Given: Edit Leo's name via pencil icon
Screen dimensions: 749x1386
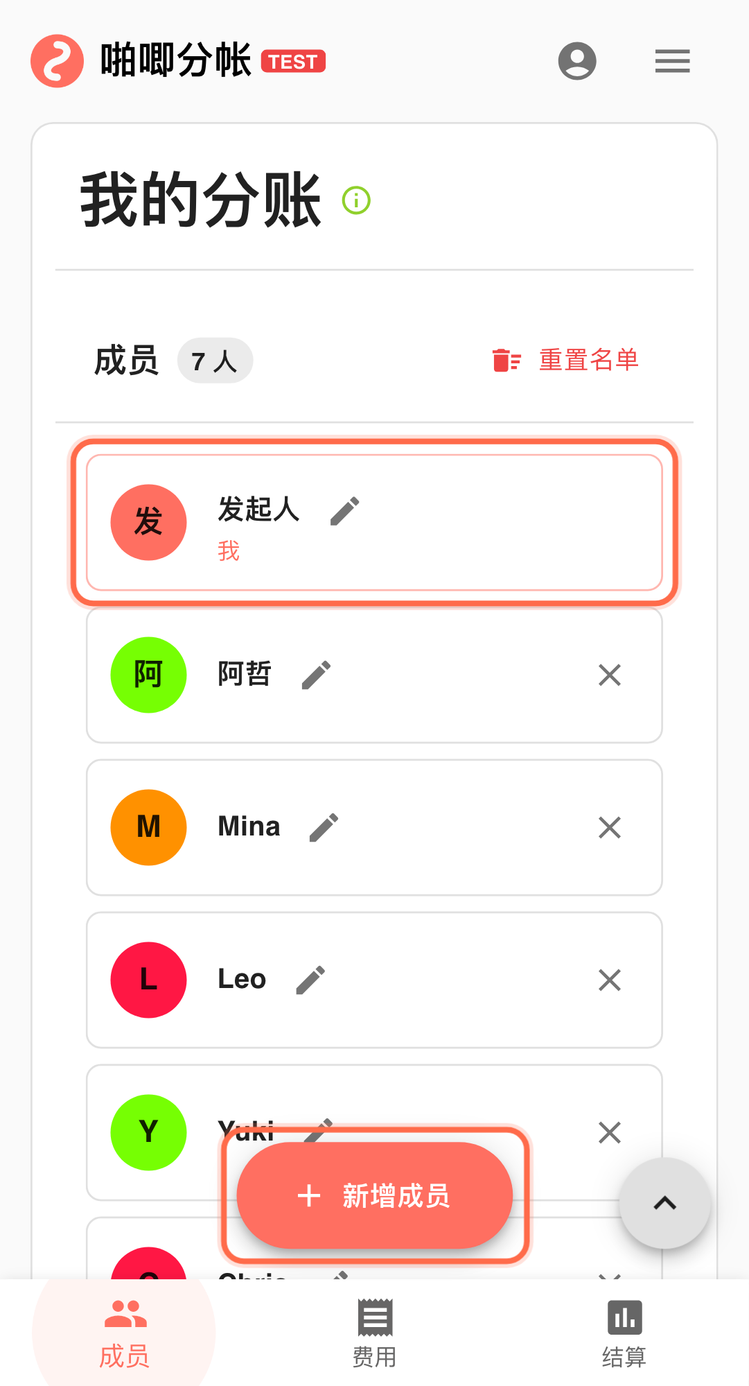Looking at the screenshot, I should tap(310, 980).
